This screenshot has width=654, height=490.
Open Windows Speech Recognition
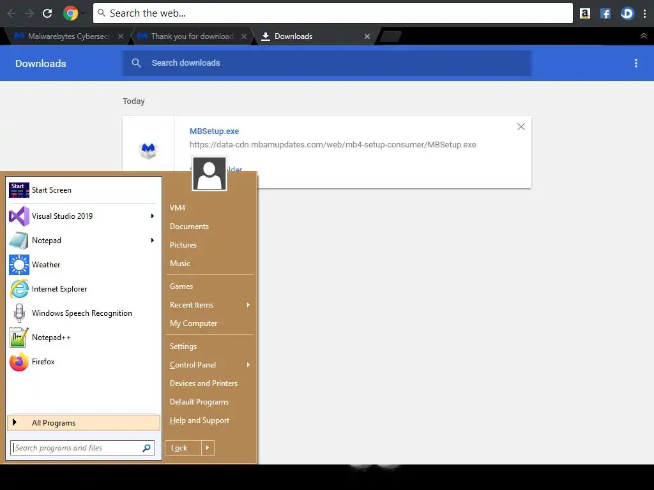point(84,313)
